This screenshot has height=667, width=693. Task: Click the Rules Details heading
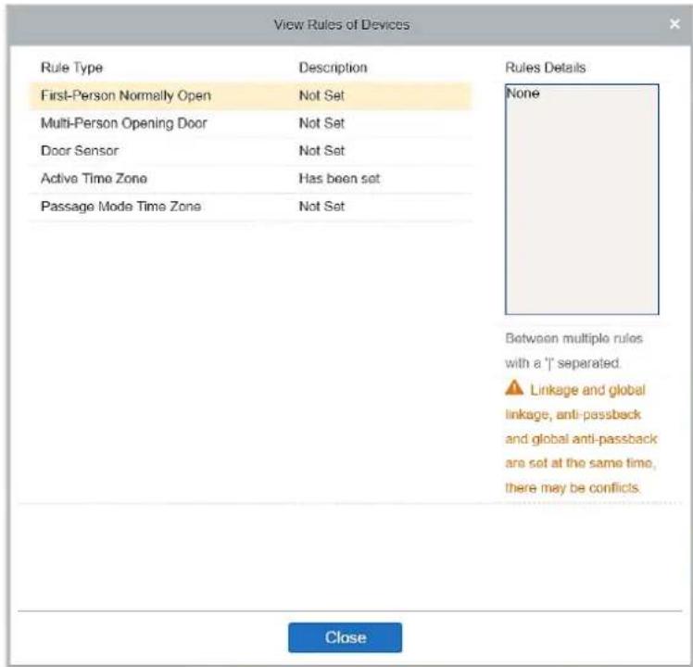click(x=546, y=68)
